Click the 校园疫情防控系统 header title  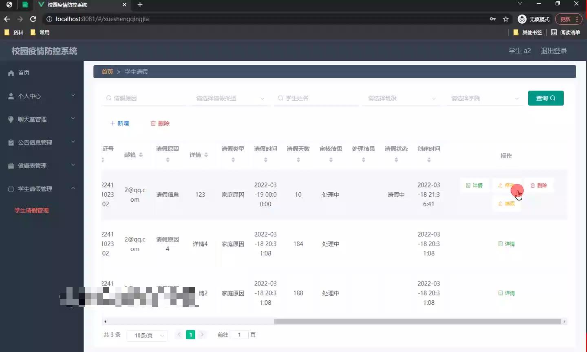point(44,51)
